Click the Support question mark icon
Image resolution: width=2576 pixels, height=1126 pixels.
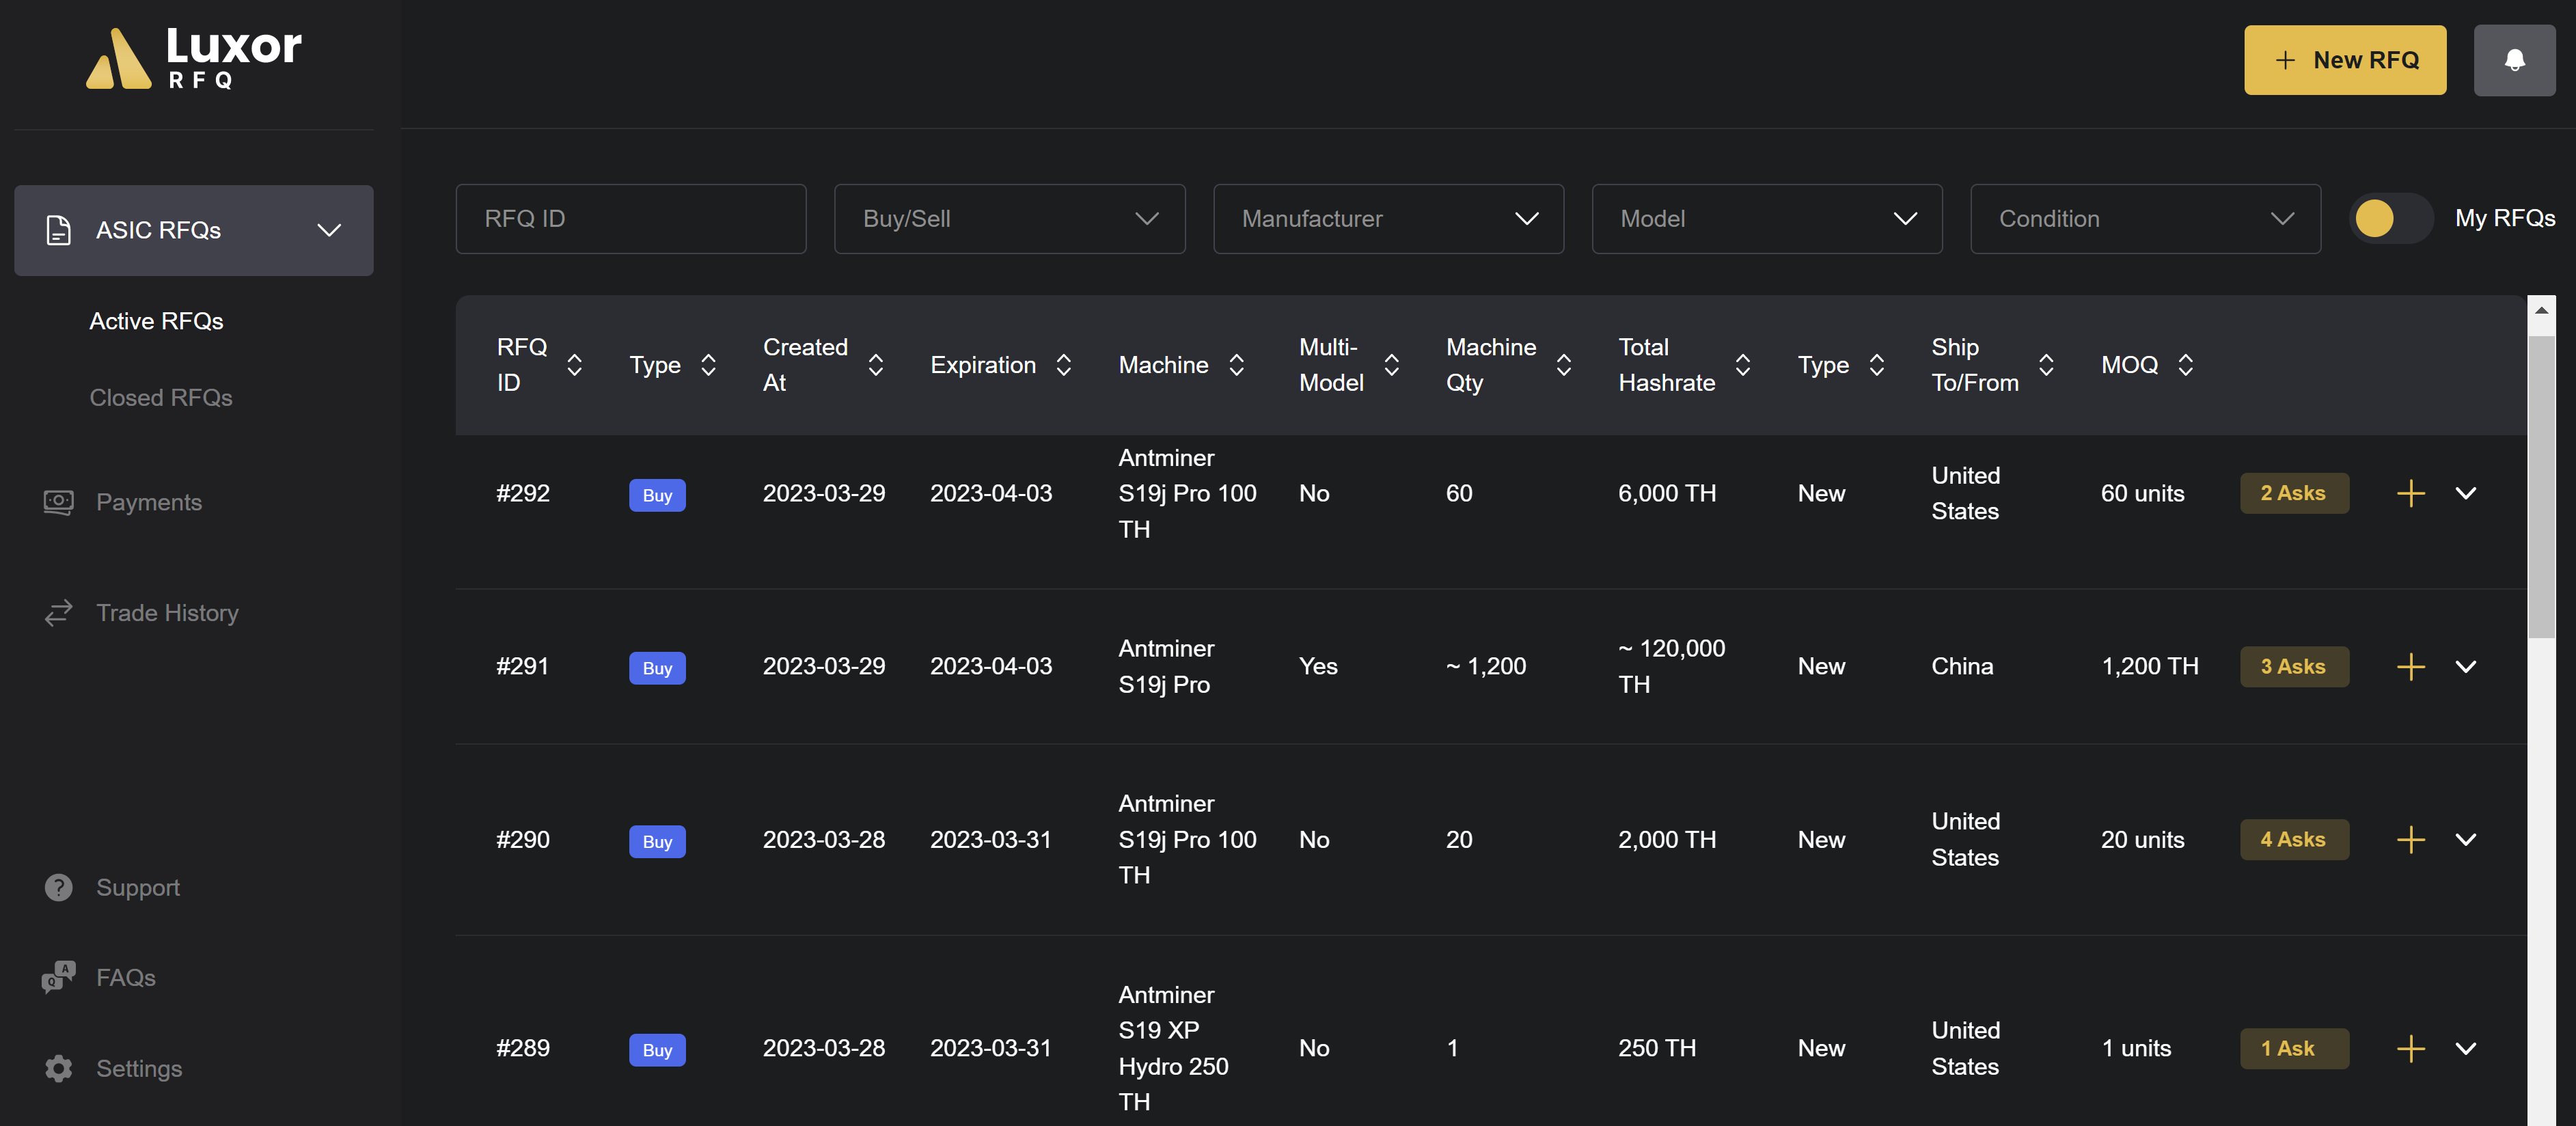pyautogui.click(x=58, y=887)
